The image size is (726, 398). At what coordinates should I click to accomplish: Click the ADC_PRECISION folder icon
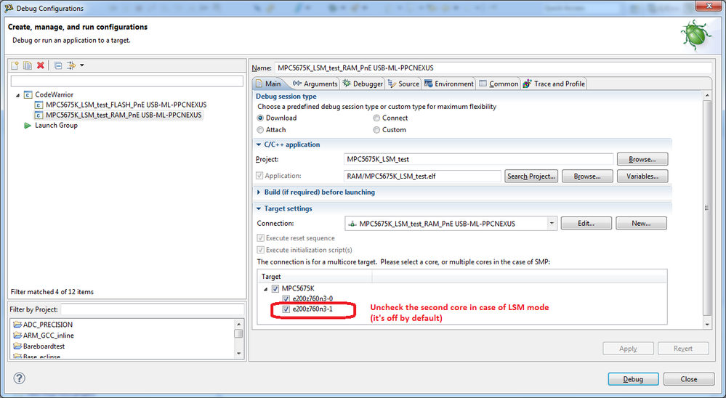pos(17,325)
